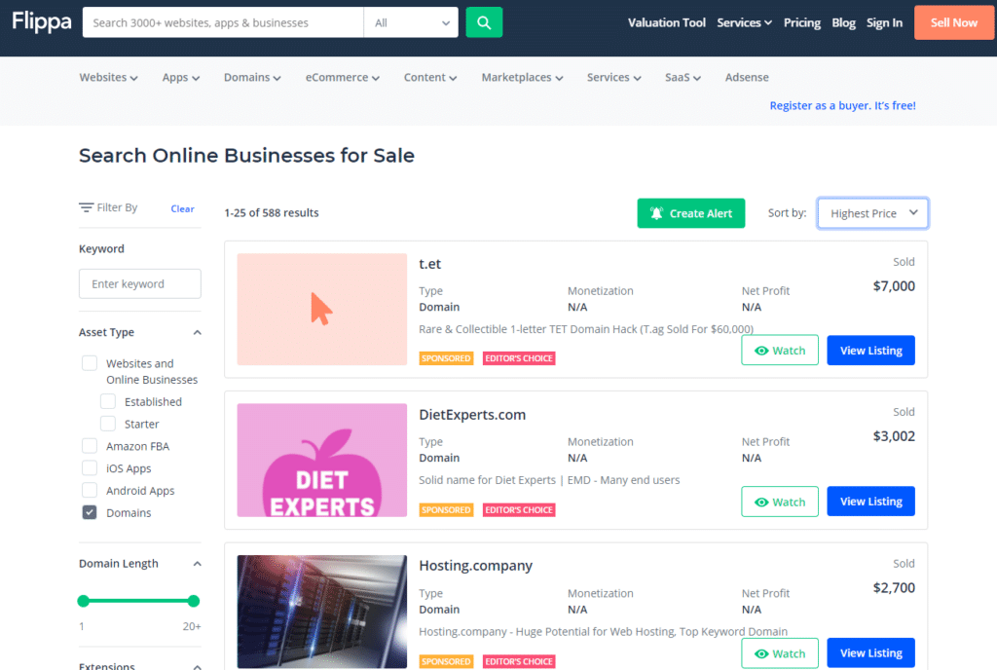Image resolution: width=997 pixels, height=670 pixels.
Task: Click the Create Alert button
Action: (x=690, y=213)
